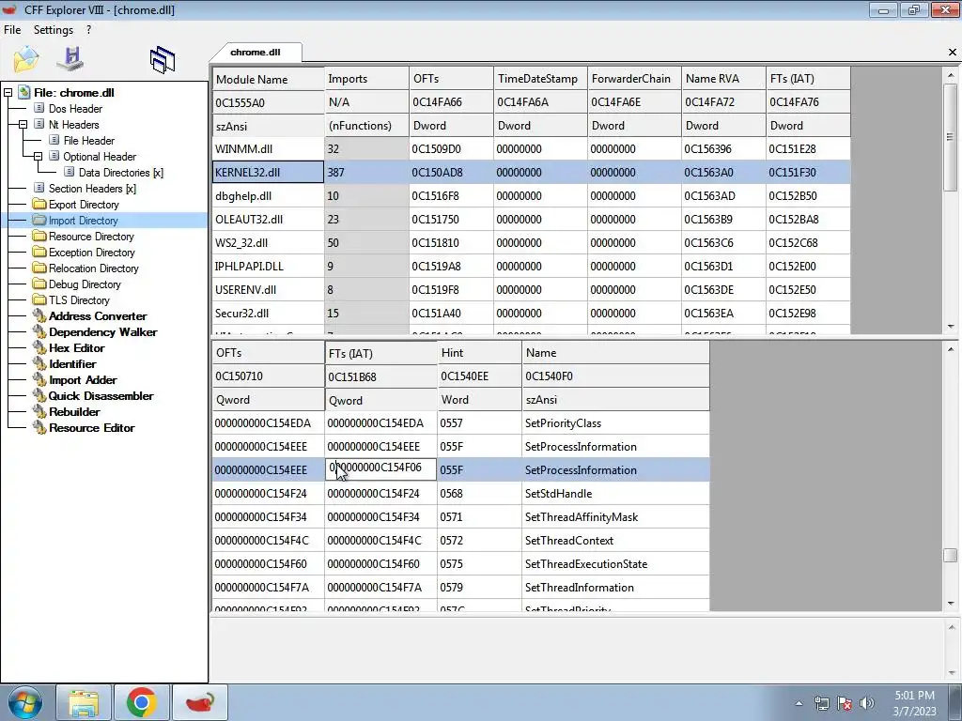The width and height of the screenshot is (962, 721).
Task: Open Relocation Directory folder icon
Action: (39, 268)
